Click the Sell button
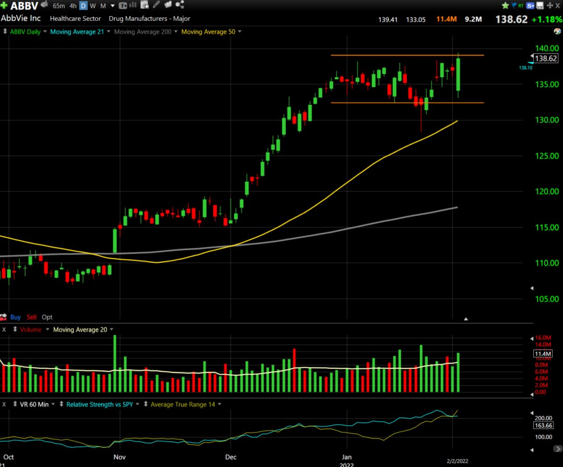The image size is (563, 467). pyautogui.click(x=32, y=317)
